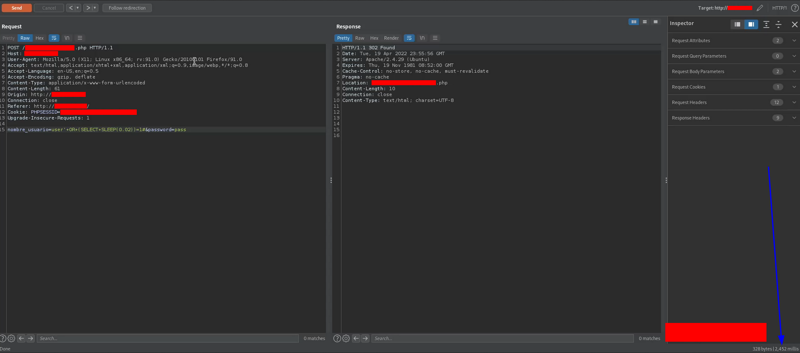Click the Send request button

(17, 8)
